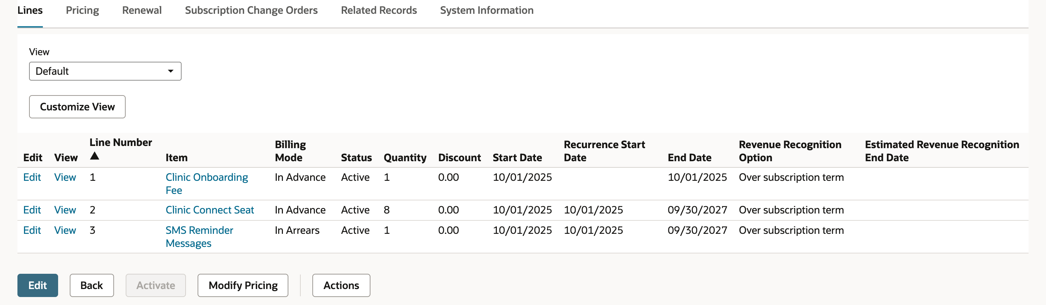Click the Modify Pricing button

pyautogui.click(x=243, y=285)
